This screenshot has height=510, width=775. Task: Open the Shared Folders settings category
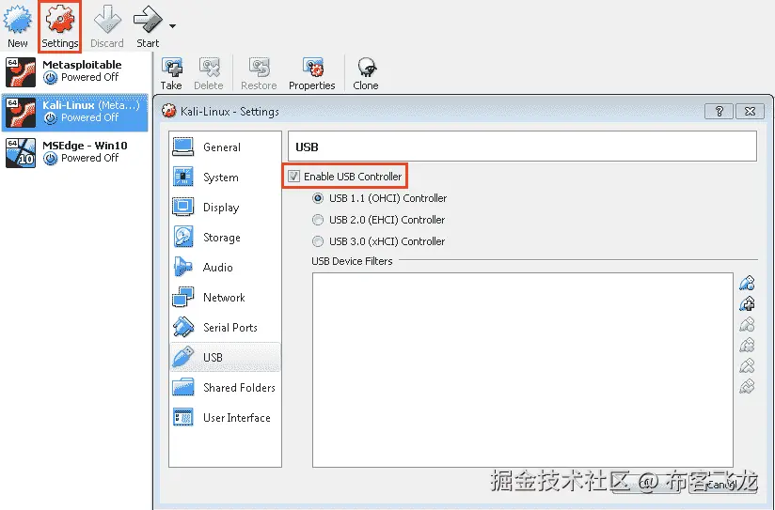(x=225, y=388)
